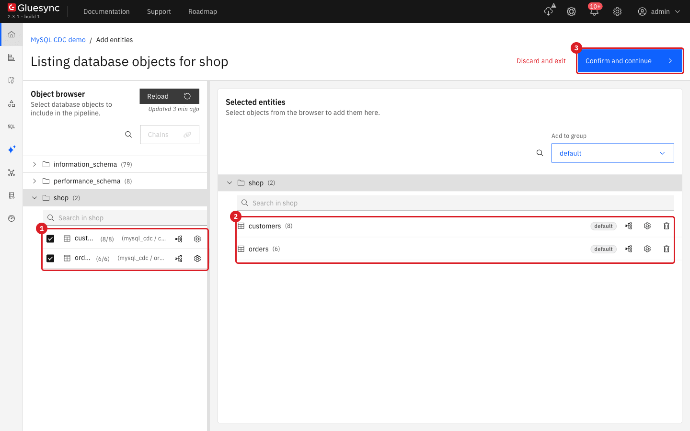Expand the information_schema folder
This screenshot has width=690, height=431.
tap(34, 164)
